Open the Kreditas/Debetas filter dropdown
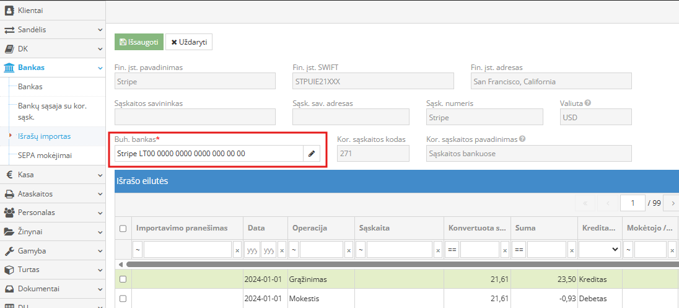This screenshot has height=308, width=679. pos(599,249)
